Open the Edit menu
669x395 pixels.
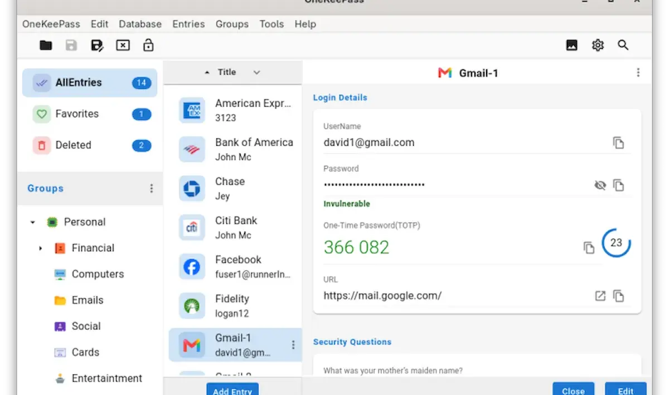100,24
